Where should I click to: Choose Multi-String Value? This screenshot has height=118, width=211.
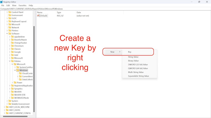pyautogui.click(x=136, y=72)
